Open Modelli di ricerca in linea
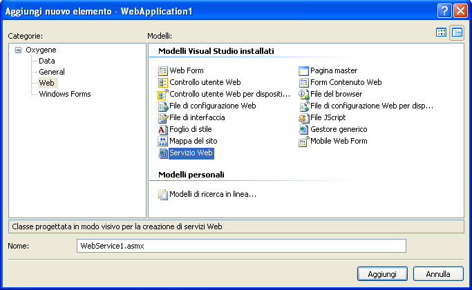Viewport: 472px width, 290px height. pyautogui.click(x=213, y=194)
